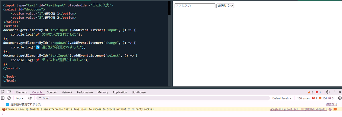Switch to the Memory tab
Image resolution: width=342 pixels, height=117 pixels.
(x=103, y=92)
